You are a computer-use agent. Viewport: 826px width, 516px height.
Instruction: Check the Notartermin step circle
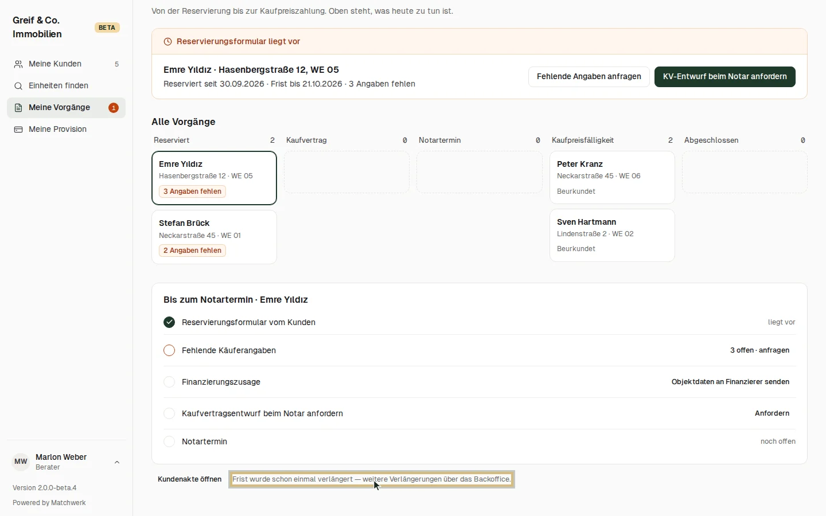tap(169, 441)
